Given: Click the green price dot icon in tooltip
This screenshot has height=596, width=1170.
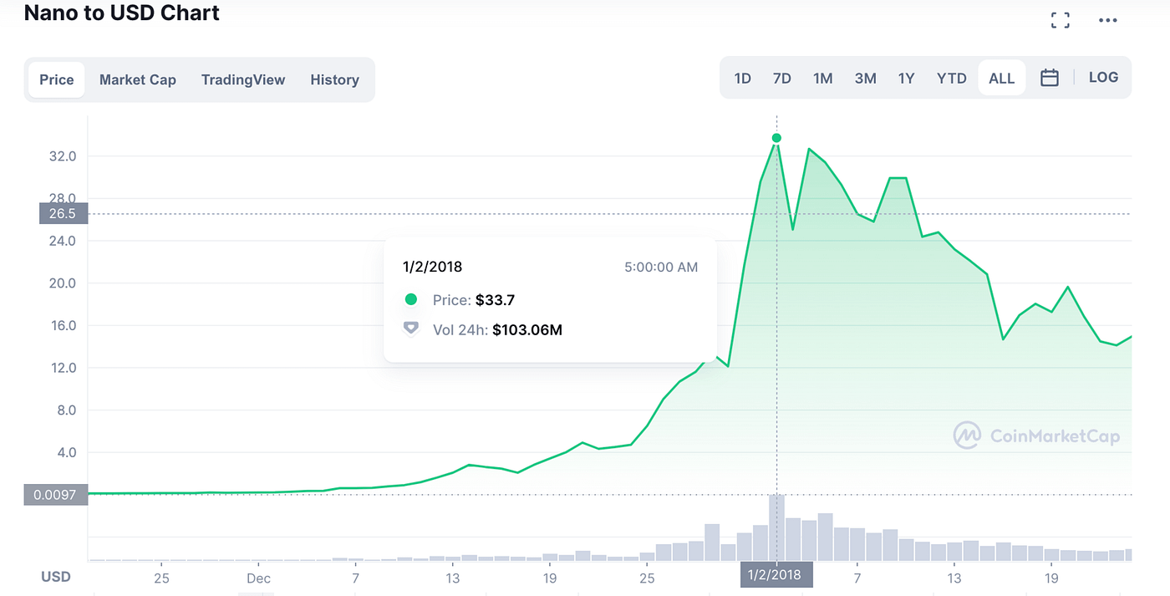Looking at the screenshot, I should 410,299.
